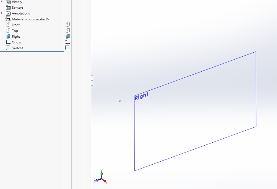Expand the Annotations folder
Screen dimensions: 277x189
2,13
